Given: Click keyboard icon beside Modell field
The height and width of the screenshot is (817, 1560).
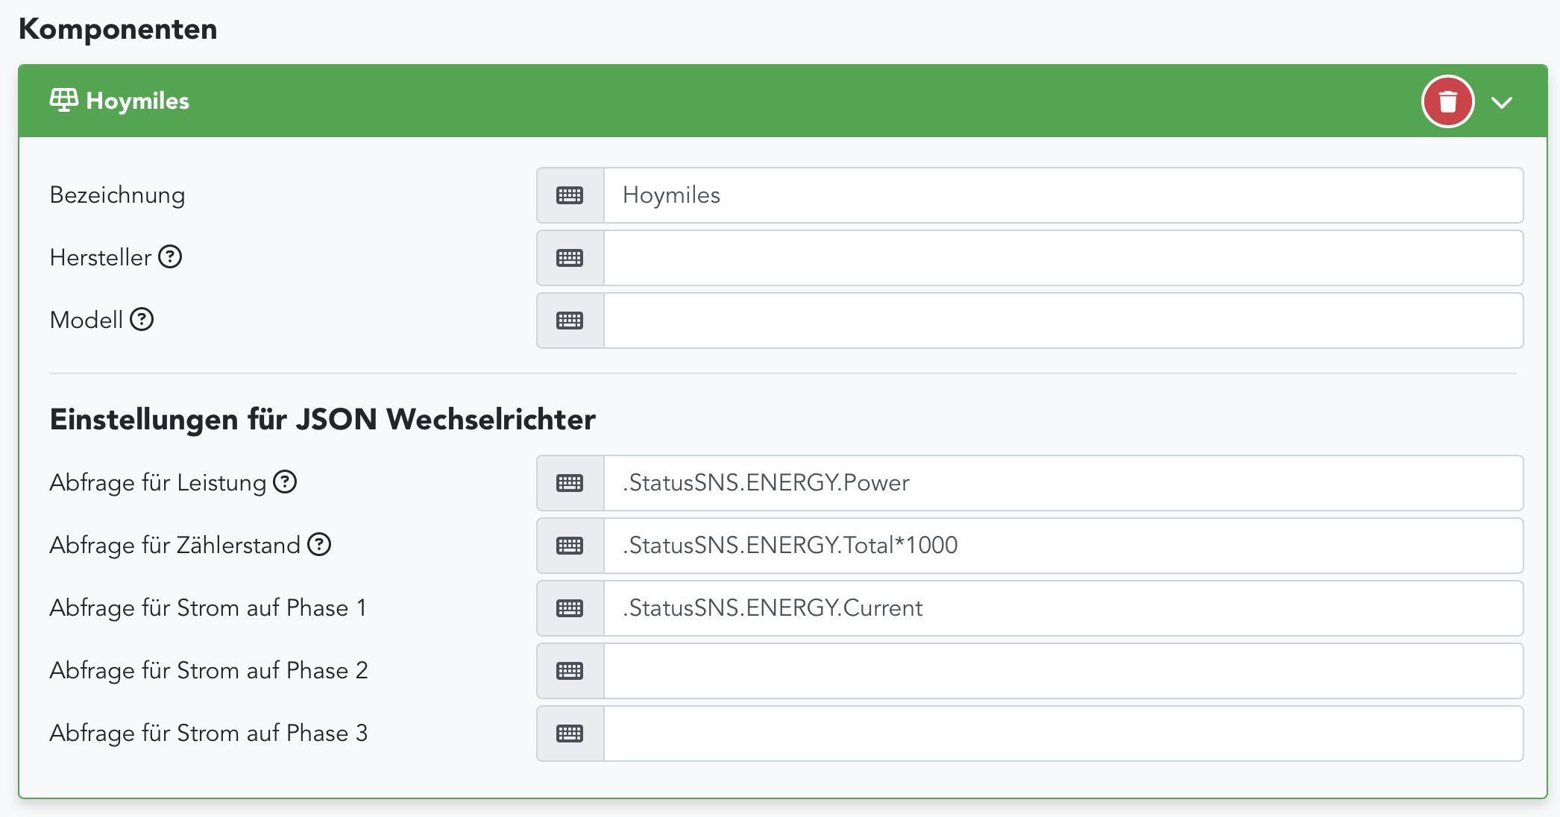Looking at the screenshot, I should pos(570,321).
